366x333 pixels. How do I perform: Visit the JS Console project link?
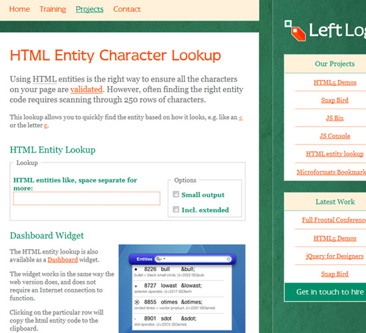(x=335, y=136)
